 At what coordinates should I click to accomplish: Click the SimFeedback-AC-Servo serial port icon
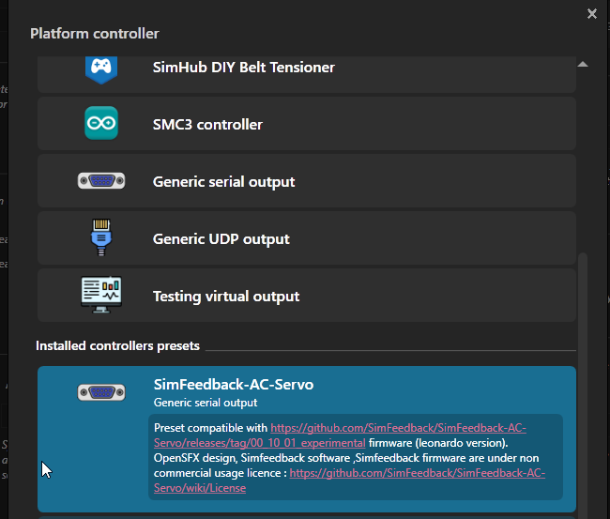[101, 392]
